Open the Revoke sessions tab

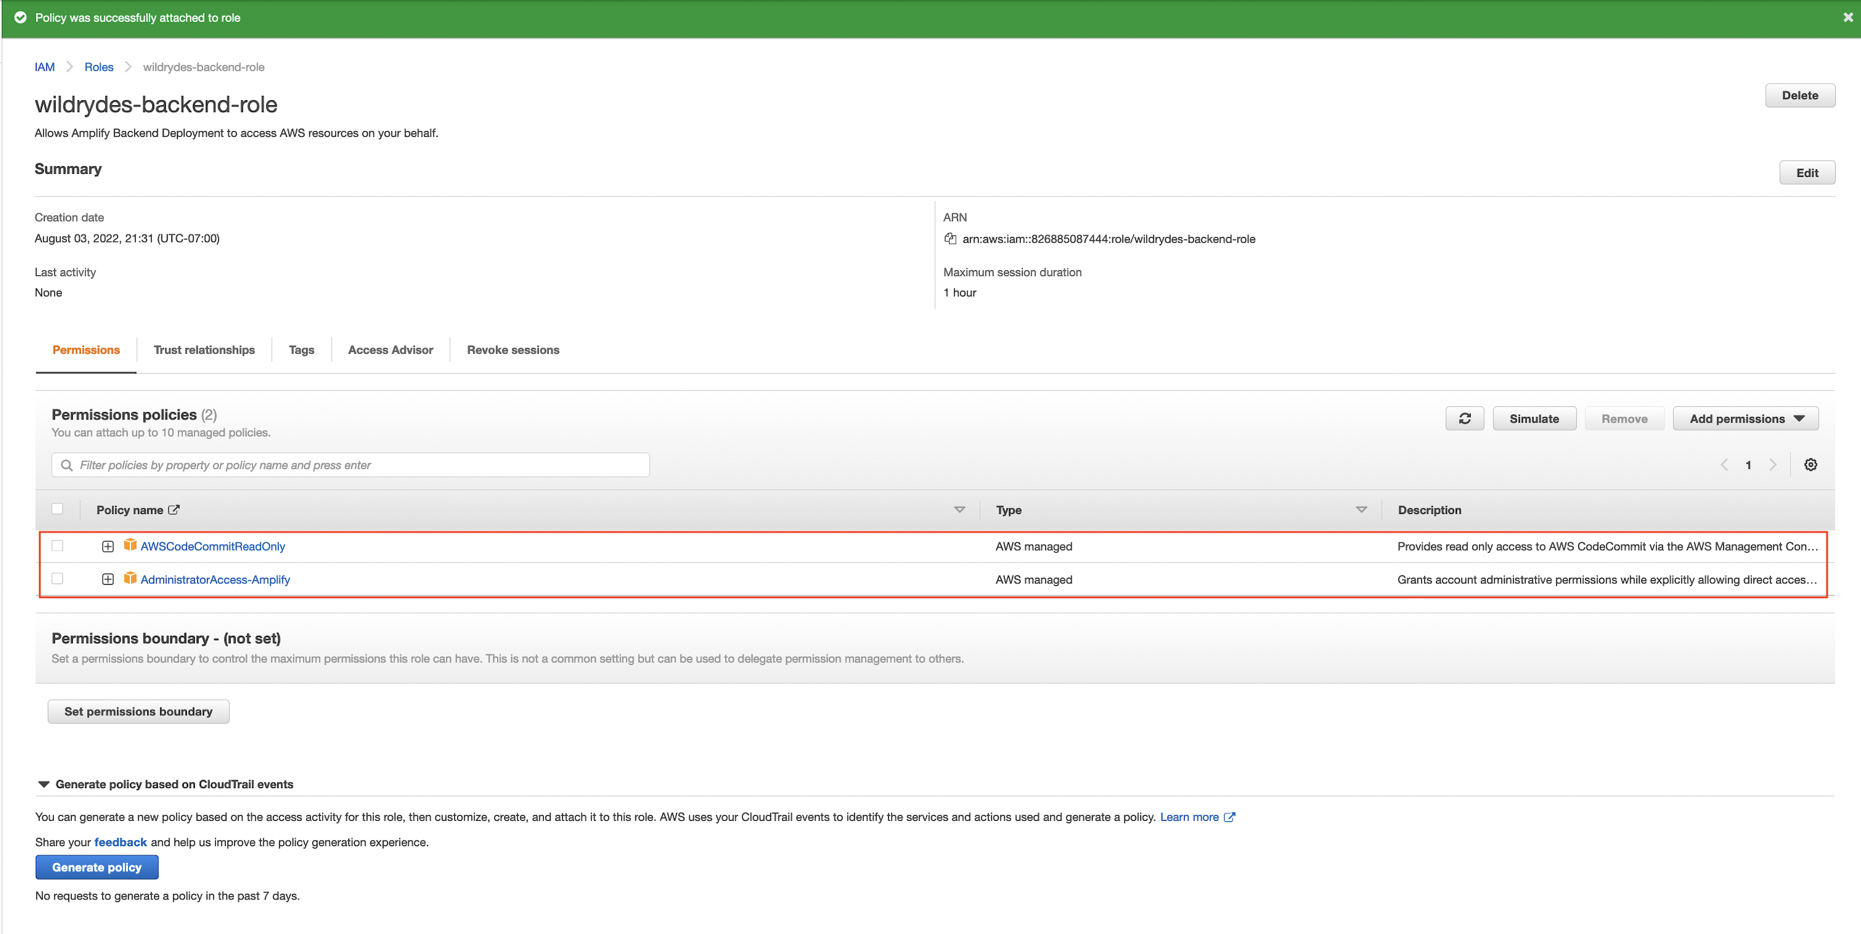click(513, 349)
